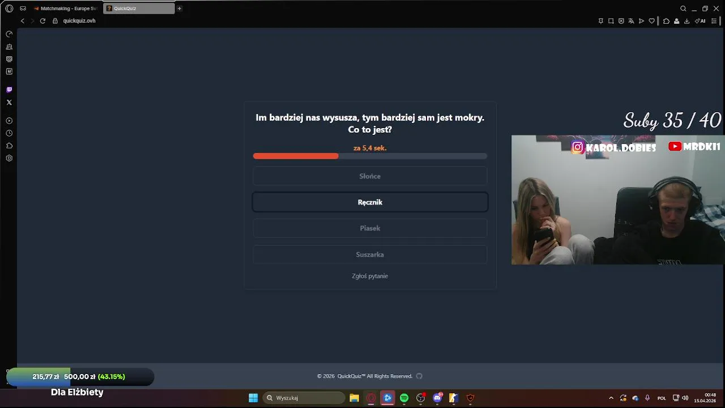Choose the answer Piasek
This screenshot has width=725, height=408.
coord(370,228)
